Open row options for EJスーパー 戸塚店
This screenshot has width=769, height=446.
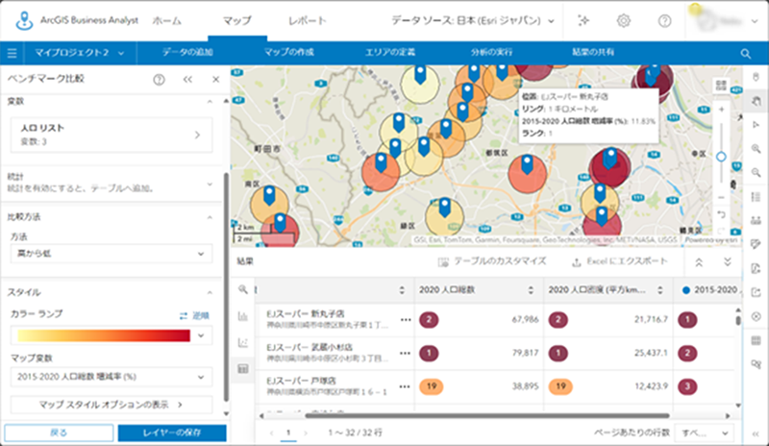tap(405, 386)
